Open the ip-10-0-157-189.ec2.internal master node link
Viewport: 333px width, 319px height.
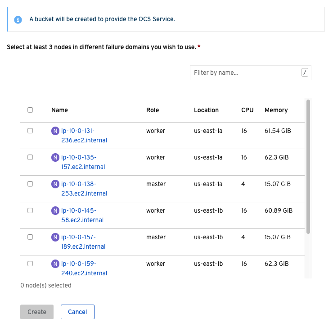point(83,242)
